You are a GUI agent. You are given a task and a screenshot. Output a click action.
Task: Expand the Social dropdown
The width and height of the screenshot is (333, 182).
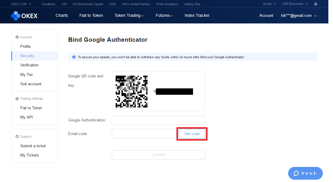coord(269,4)
